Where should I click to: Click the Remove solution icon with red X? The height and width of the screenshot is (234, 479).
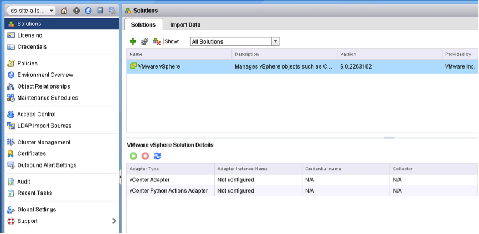[x=157, y=41]
